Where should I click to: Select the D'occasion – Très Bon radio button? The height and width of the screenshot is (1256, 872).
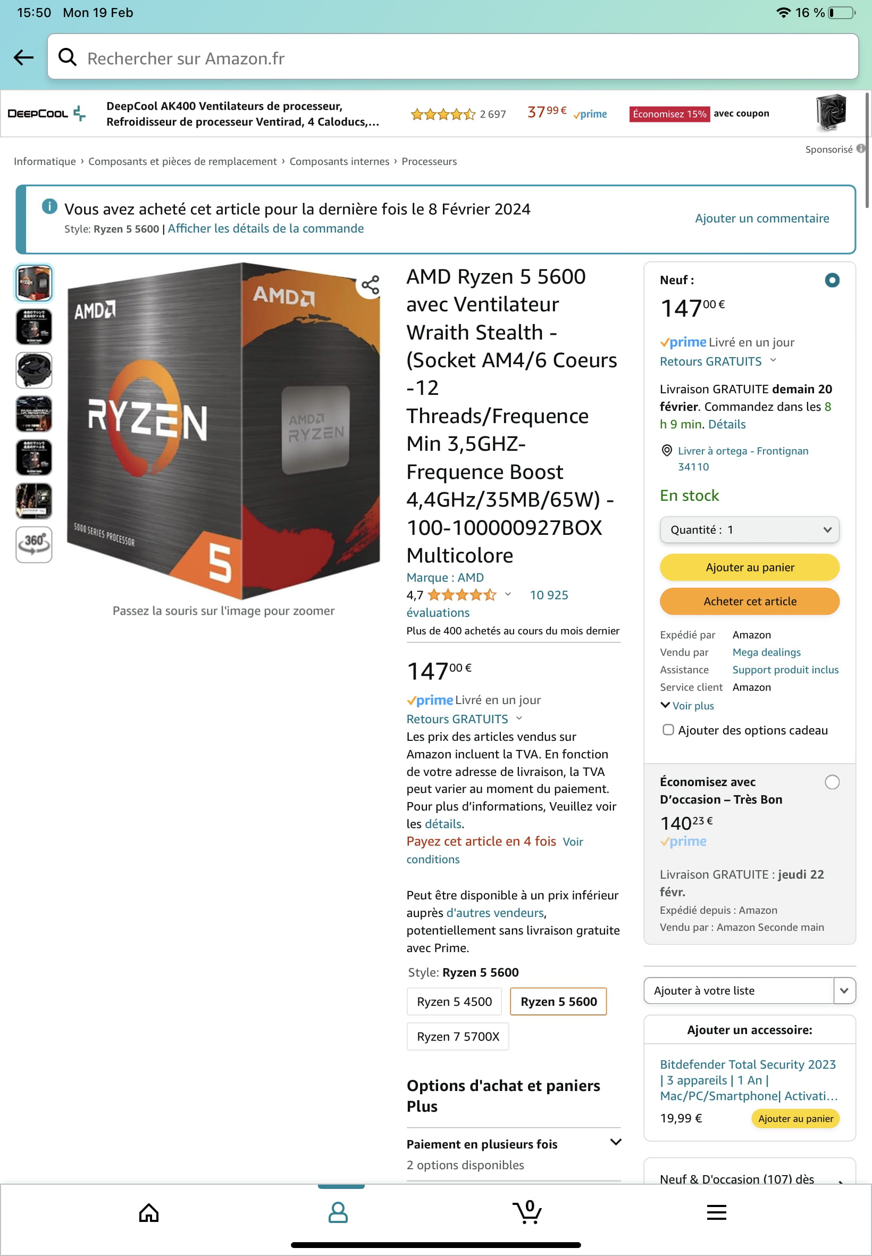click(x=832, y=782)
